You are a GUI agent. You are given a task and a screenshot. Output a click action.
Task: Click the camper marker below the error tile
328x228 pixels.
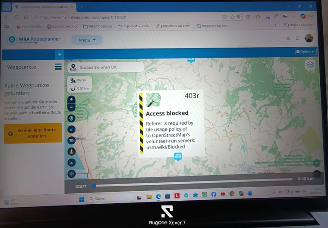tap(178, 157)
